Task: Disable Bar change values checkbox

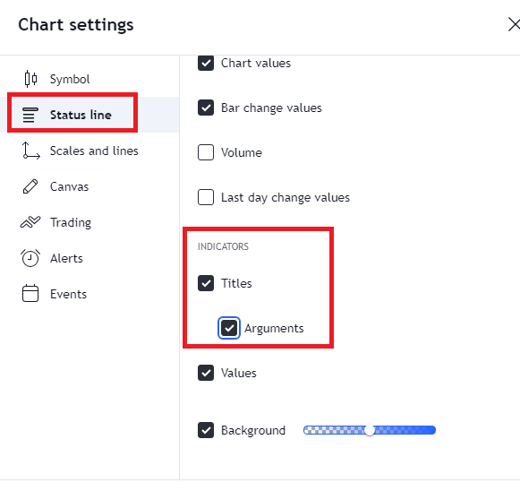Action: [206, 108]
